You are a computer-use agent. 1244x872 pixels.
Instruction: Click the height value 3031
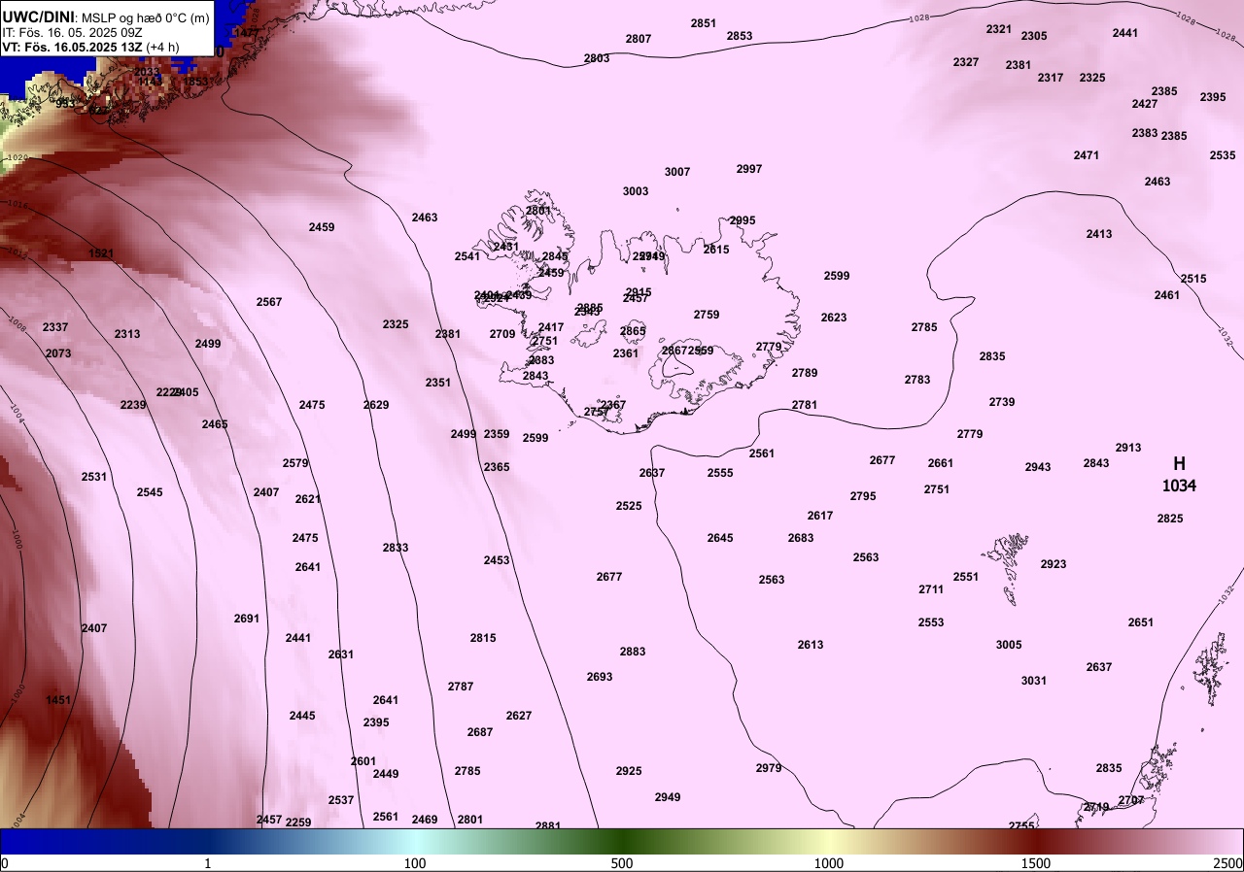1034,681
